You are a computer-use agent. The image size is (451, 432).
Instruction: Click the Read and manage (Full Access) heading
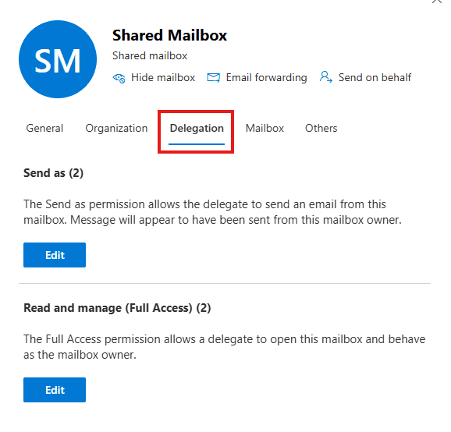coord(117,308)
